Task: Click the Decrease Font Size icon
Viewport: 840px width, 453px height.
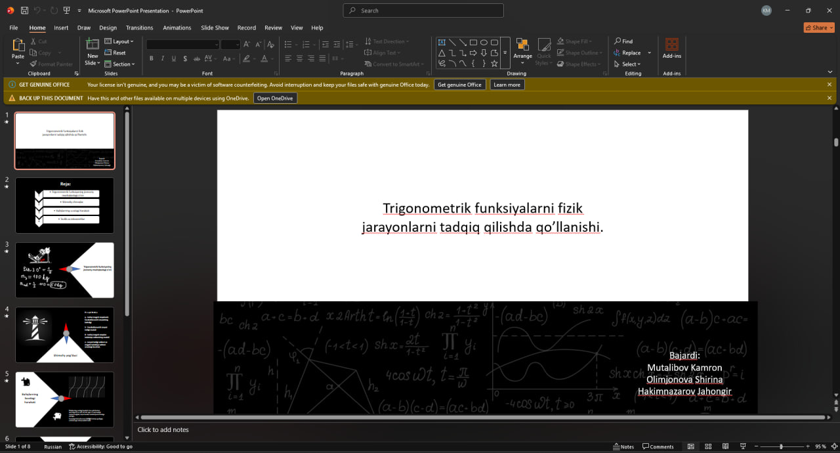Action: 259,44
